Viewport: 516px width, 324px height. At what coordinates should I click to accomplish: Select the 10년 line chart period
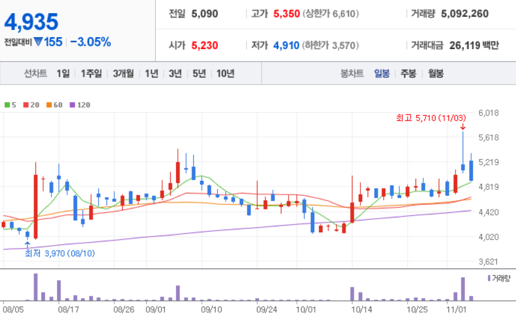(x=226, y=73)
